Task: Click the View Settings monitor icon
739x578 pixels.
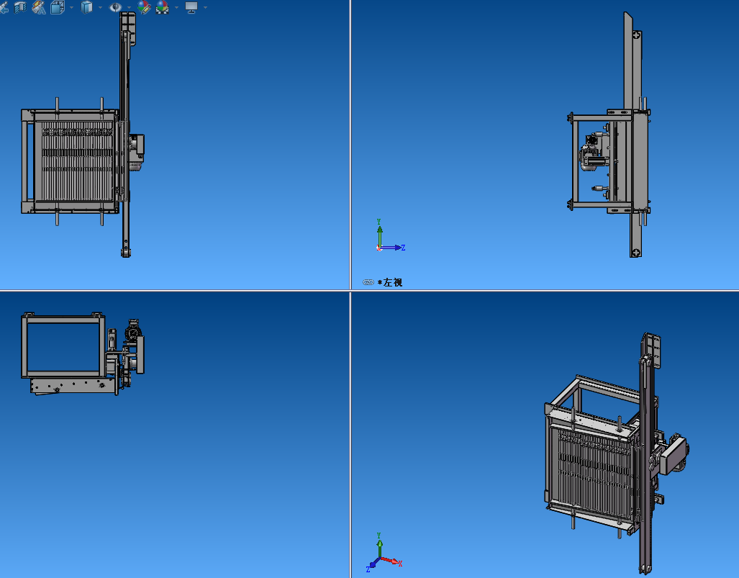Action: coord(191,8)
